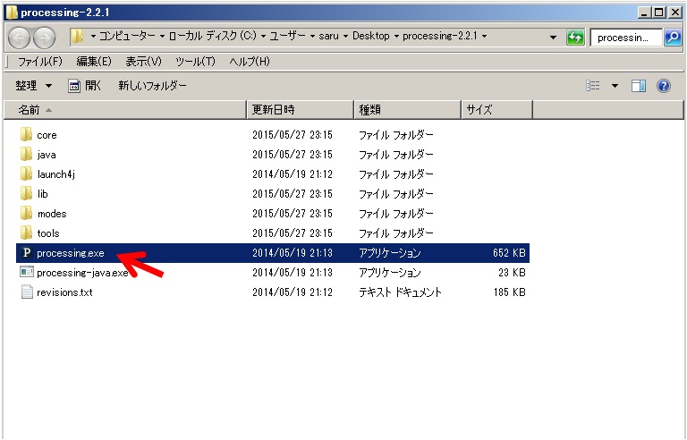Image resolution: width=687 pixels, height=440 pixels.
Task: Open Explorer help question mark
Action: tap(664, 86)
